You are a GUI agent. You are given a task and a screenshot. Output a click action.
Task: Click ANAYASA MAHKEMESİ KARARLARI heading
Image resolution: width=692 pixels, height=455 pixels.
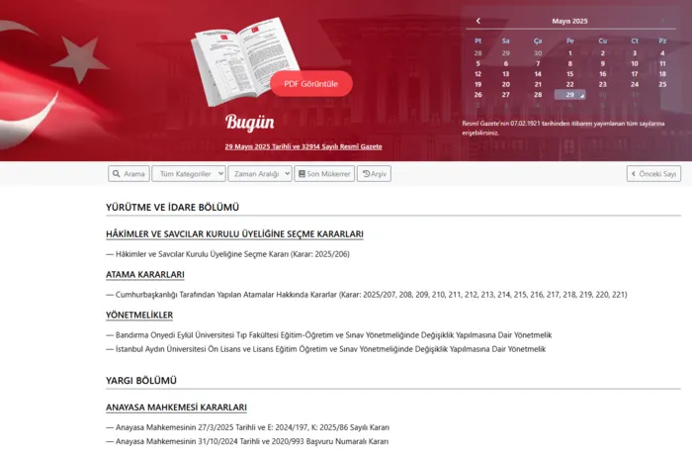click(x=176, y=408)
